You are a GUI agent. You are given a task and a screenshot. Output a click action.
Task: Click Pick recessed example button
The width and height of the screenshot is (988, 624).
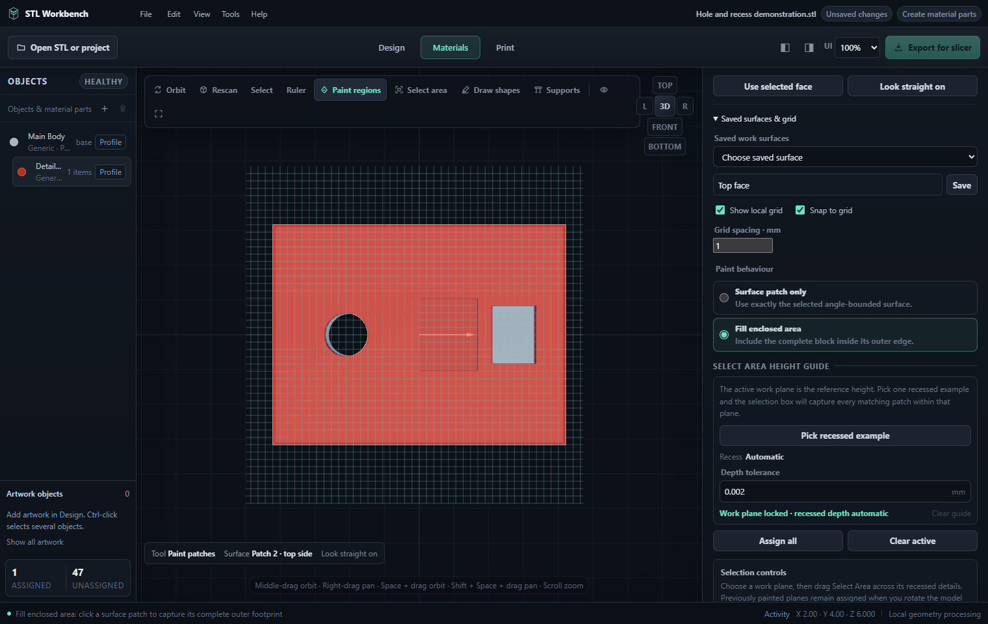845,435
